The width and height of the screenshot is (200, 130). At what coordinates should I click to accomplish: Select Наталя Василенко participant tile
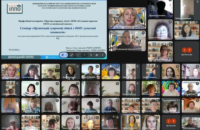point(111,122)
